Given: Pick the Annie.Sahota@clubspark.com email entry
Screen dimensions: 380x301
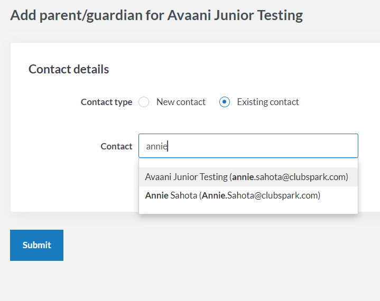Looking at the screenshot, I should click(261, 195).
